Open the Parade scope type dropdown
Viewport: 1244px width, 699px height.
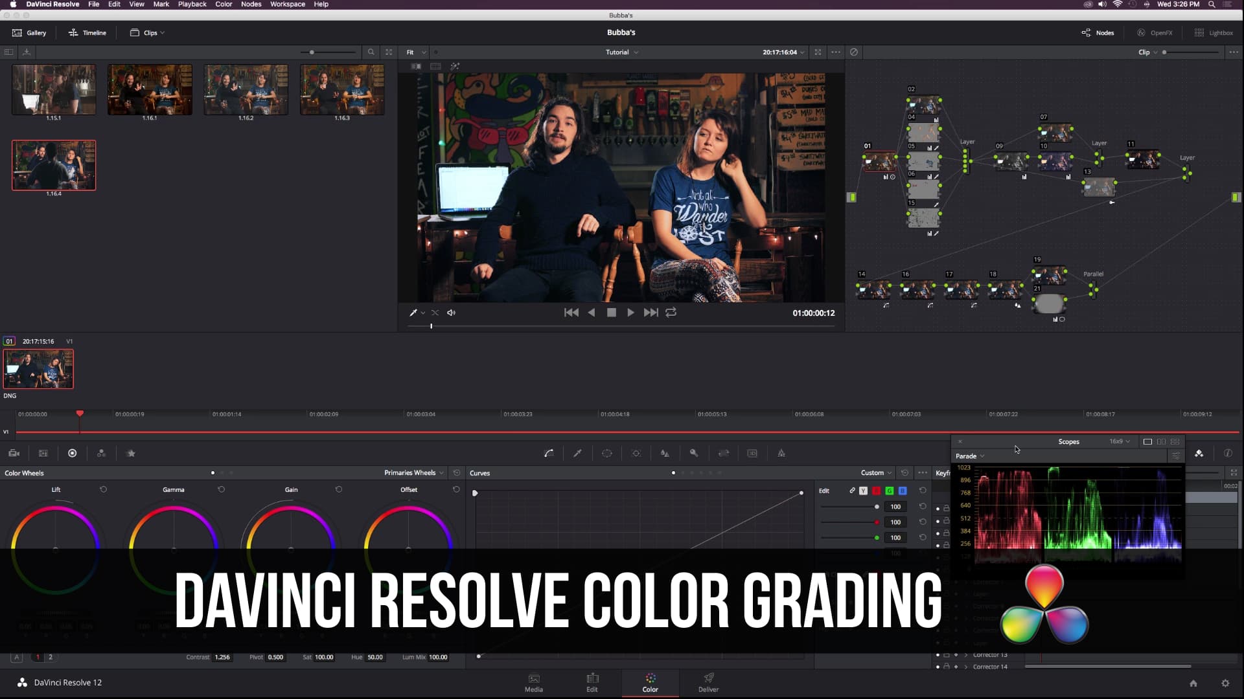click(969, 456)
